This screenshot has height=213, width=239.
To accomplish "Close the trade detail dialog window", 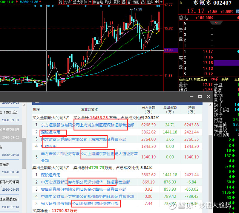I will (209, 97).
